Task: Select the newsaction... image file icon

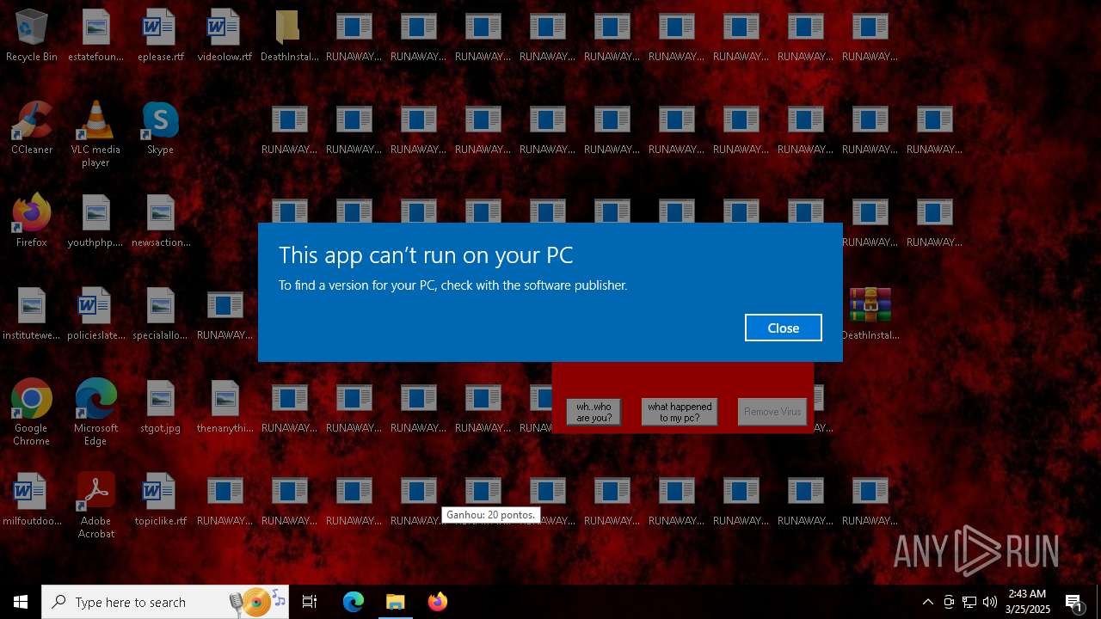Action: click(x=160, y=221)
